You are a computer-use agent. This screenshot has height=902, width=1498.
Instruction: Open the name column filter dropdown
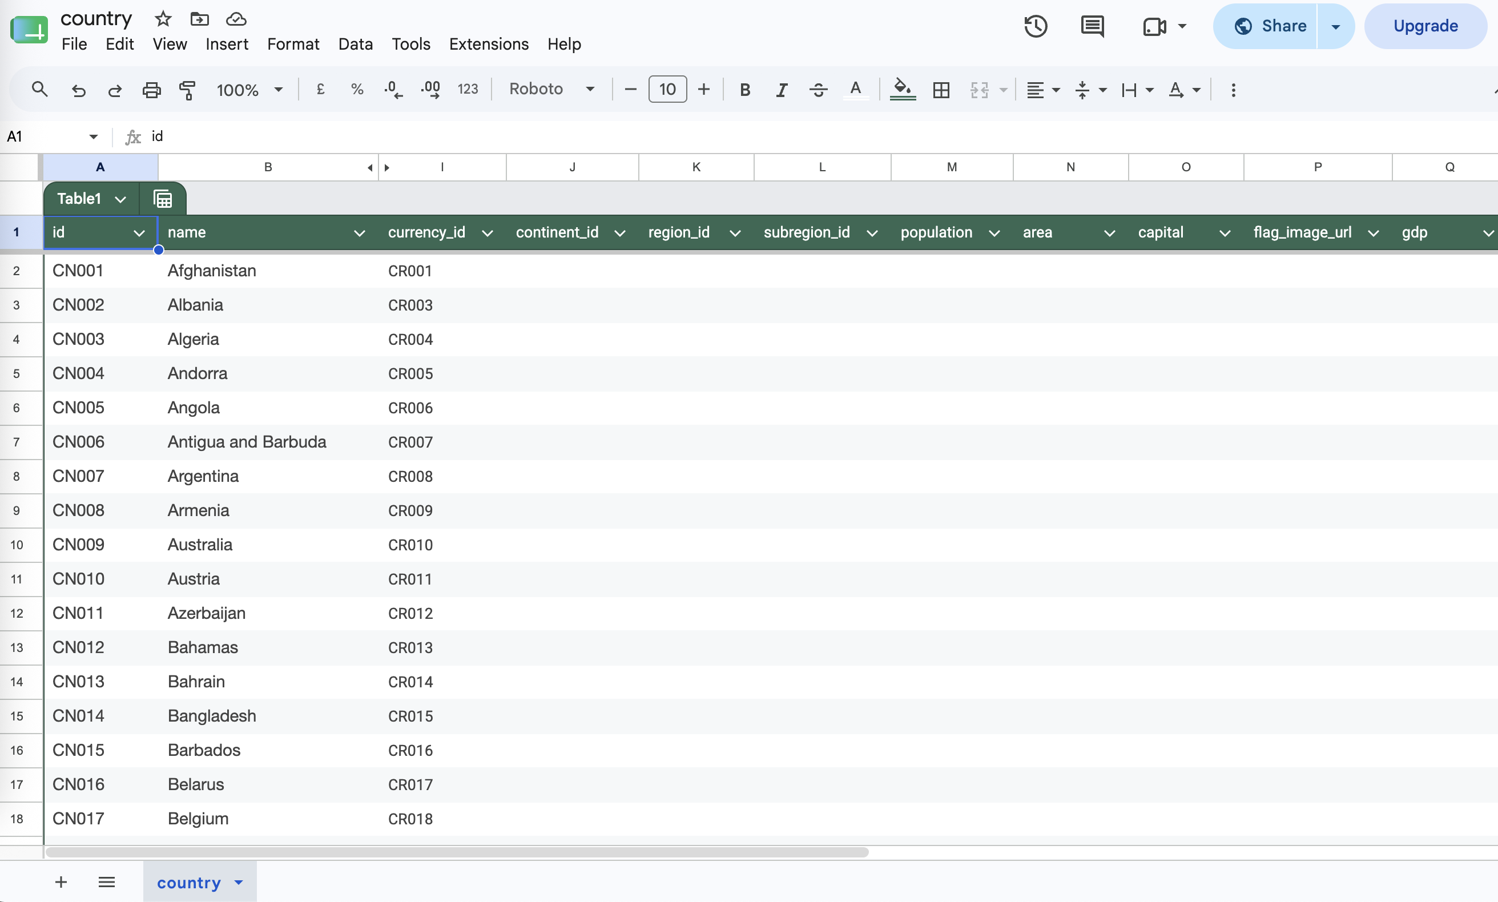359,233
